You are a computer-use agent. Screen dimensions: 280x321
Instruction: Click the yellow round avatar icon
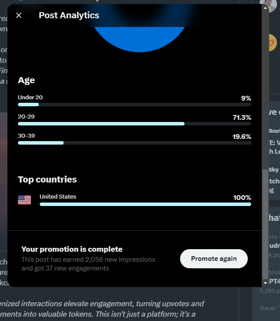tap(273, 43)
